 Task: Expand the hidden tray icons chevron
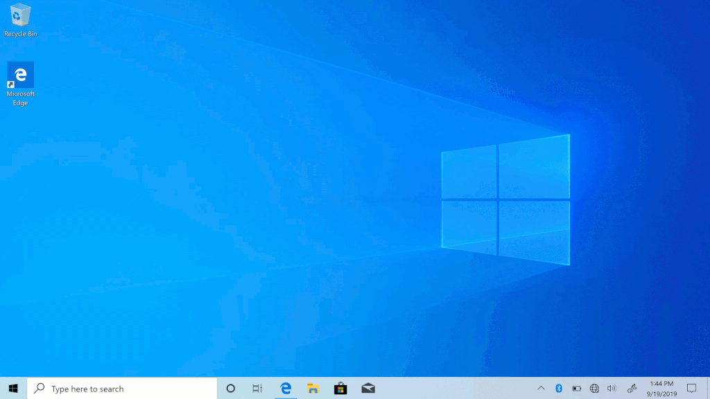[541, 389]
